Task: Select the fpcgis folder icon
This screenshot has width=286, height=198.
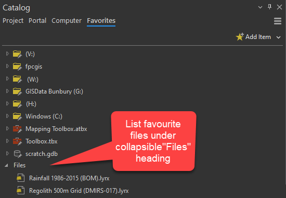Action: (x=17, y=67)
